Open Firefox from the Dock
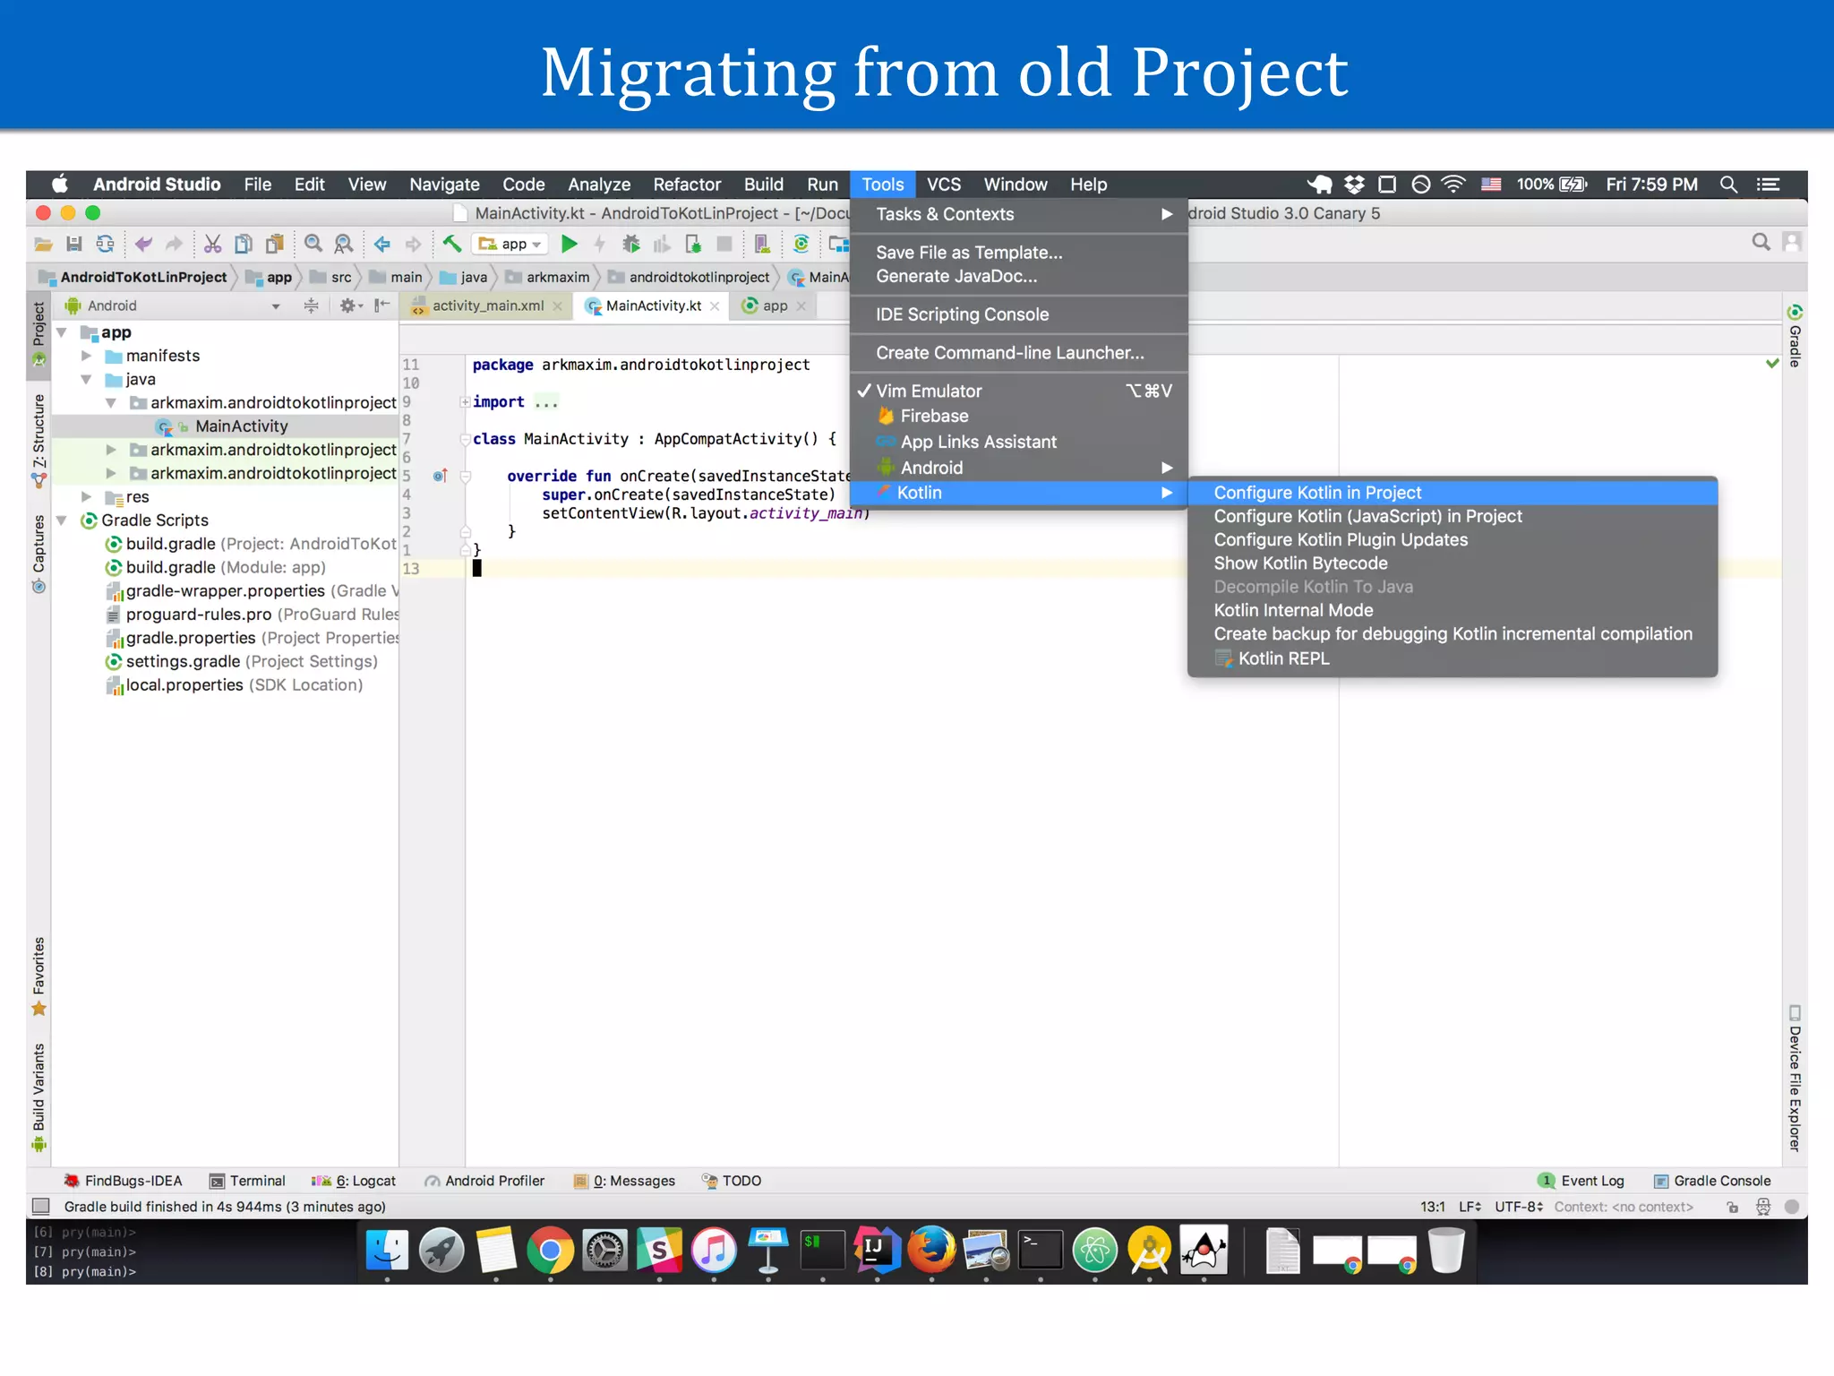Viewport: 1834px width, 1376px height. 930,1249
